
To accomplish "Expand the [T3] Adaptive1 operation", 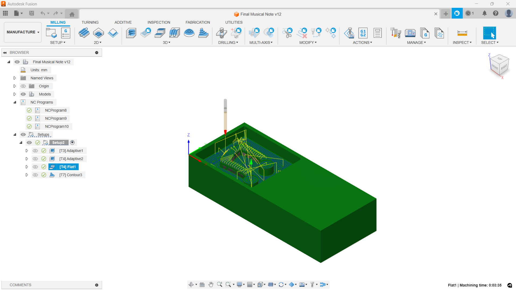I will coord(27,151).
